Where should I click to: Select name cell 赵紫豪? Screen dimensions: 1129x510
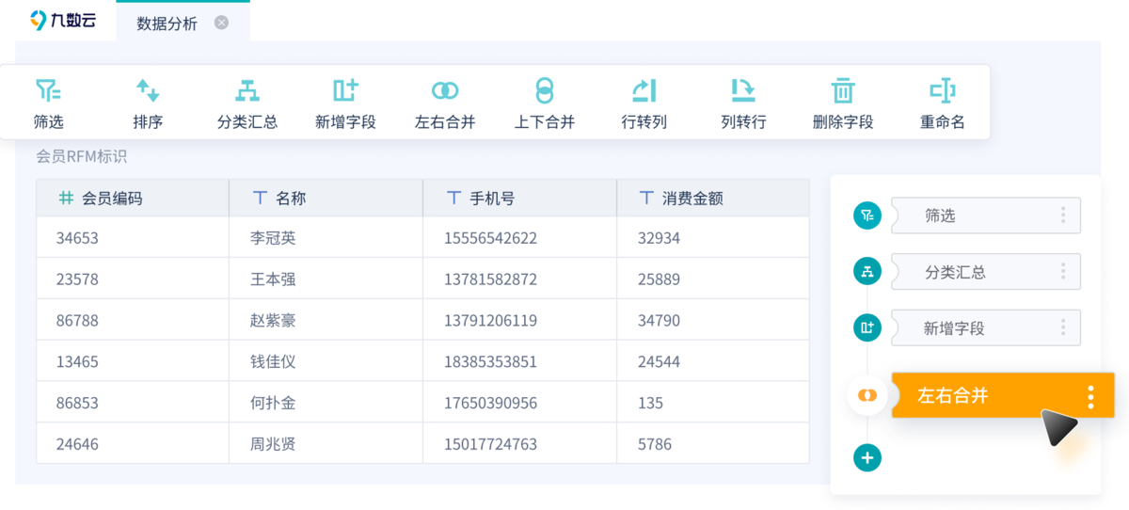pyautogui.click(x=326, y=321)
